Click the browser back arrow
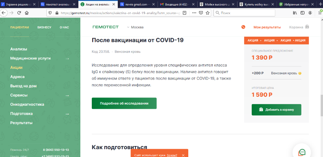Viewport: 323px width, 157px height. (4, 13)
